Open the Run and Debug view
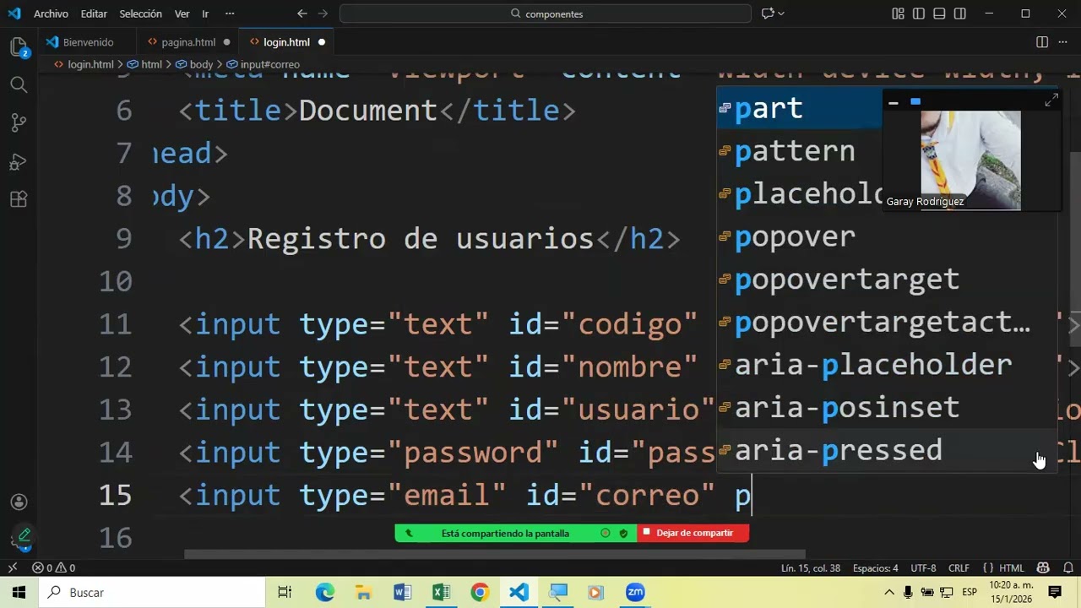Screen dimensions: 1081x608 click(x=19, y=161)
